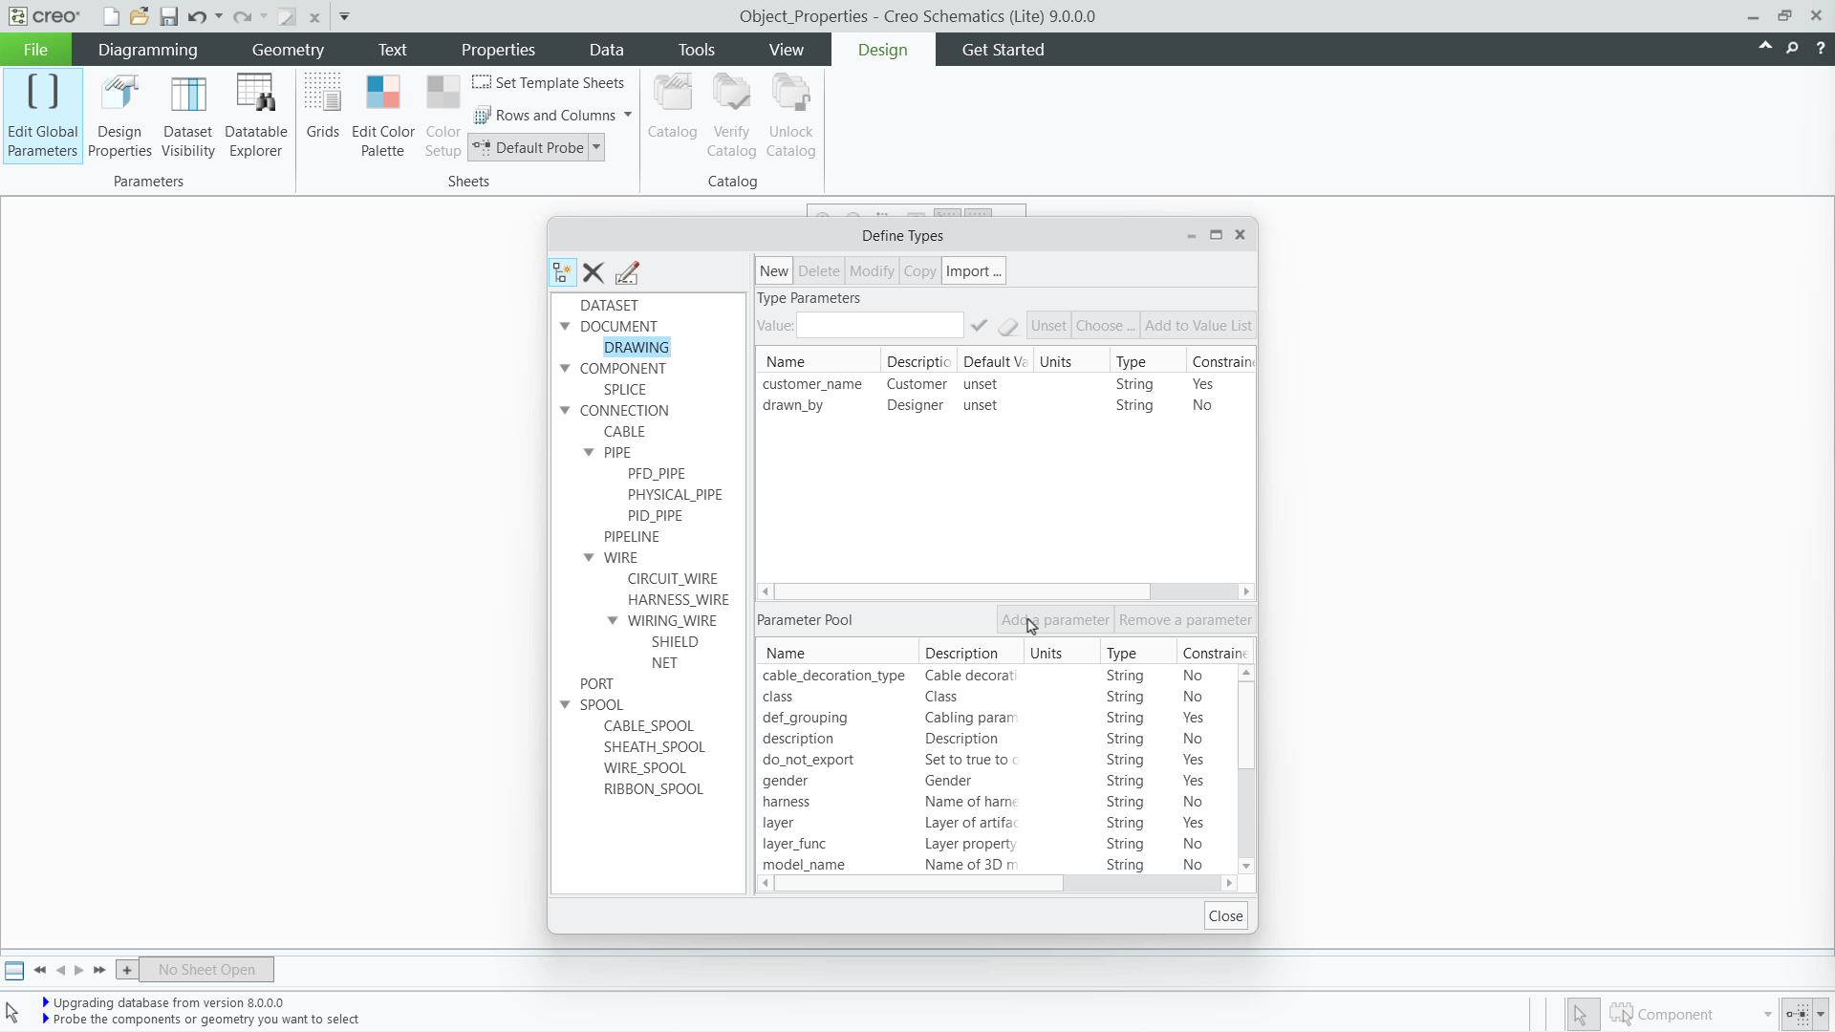
Task: Launch Datatable Explorer
Action: coord(255,116)
